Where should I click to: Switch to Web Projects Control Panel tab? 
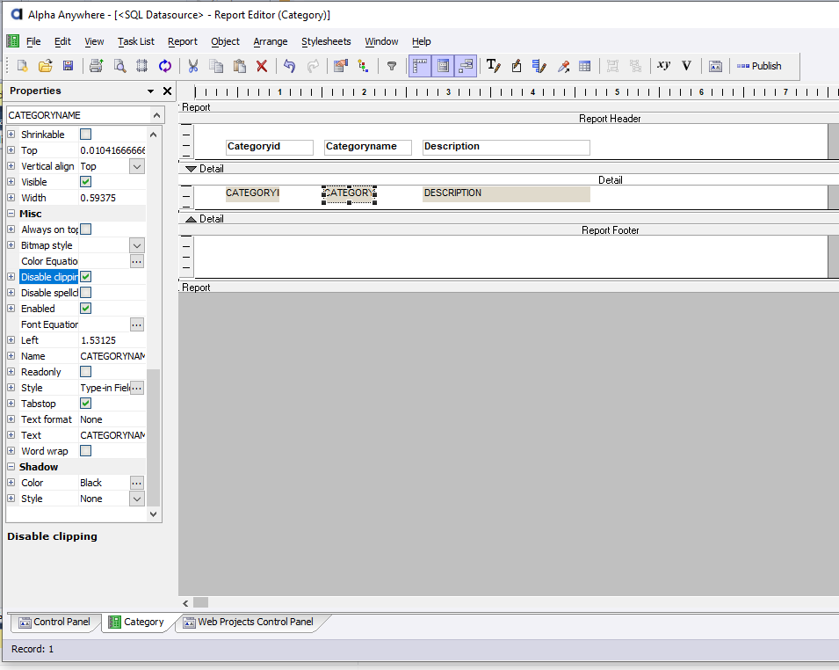coord(250,622)
